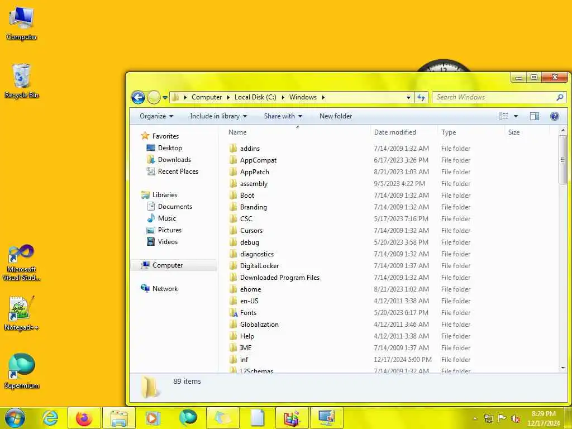Click the Search Windows input field

(494, 97)
